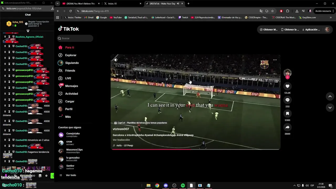Image resolution: width=336 pixels, height=189 pixels.
Task: Follow creator via red plus badge
Action: click(287, 77)
